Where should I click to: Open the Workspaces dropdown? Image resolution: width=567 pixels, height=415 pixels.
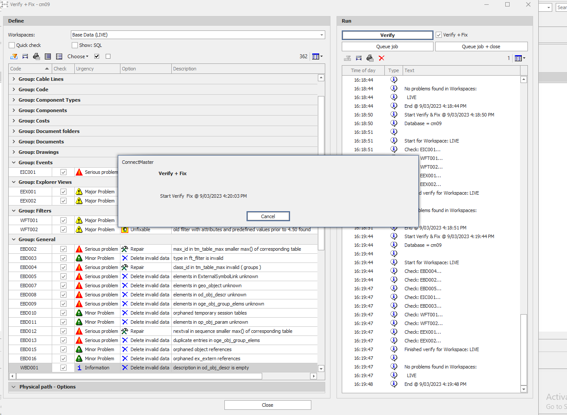[322, 35]
